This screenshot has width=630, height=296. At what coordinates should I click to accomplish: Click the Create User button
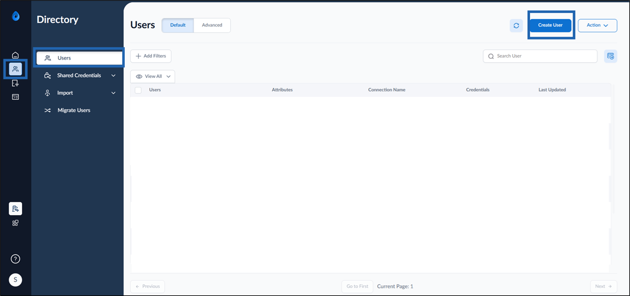(x=550, y=25)
